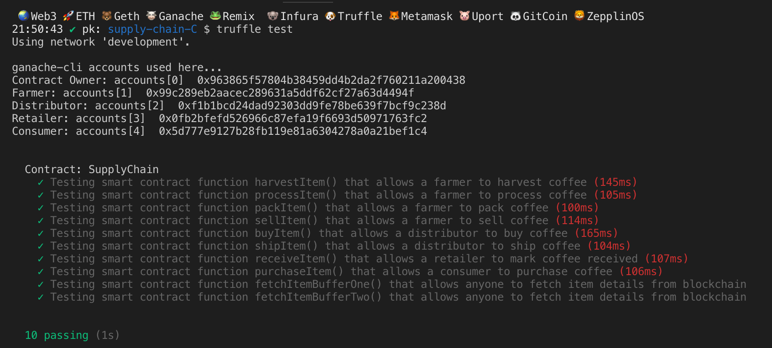
Task: Click the ZepplinOS lion emoji icon
Action: tap(579, 16)
